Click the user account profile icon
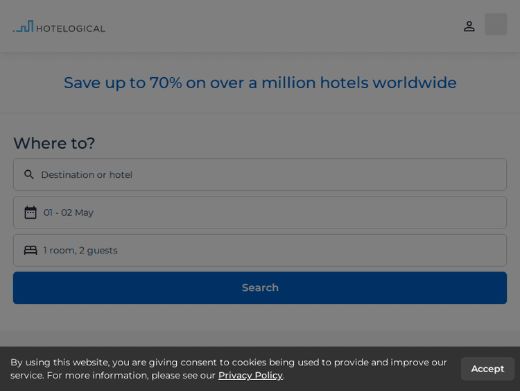This screenshot has width=520, height=391. coord(469,26)
